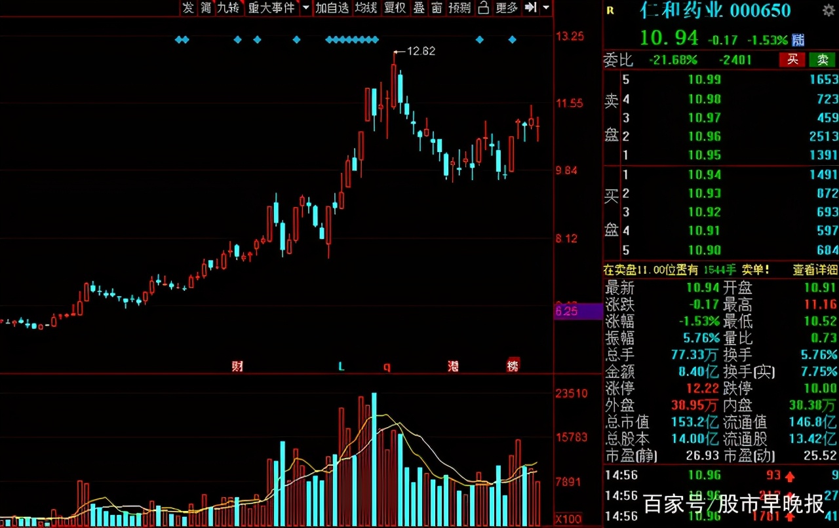Click the 测 toolbar button
The width and height of the screenshot is (839, 528).
[206, 8]
